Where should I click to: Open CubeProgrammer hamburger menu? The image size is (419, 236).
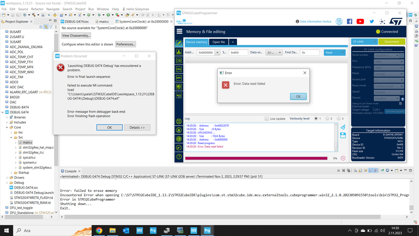point(180,31)
